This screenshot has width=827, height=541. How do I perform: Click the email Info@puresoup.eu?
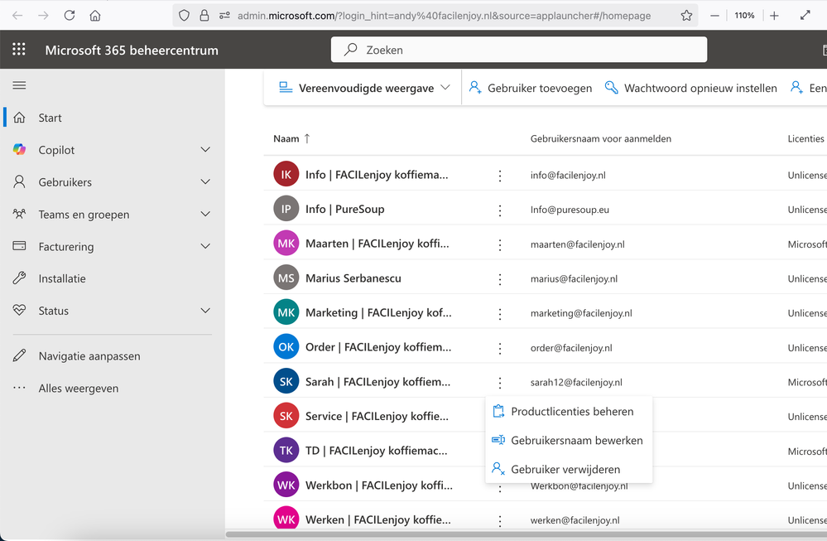tap(570, 210)
